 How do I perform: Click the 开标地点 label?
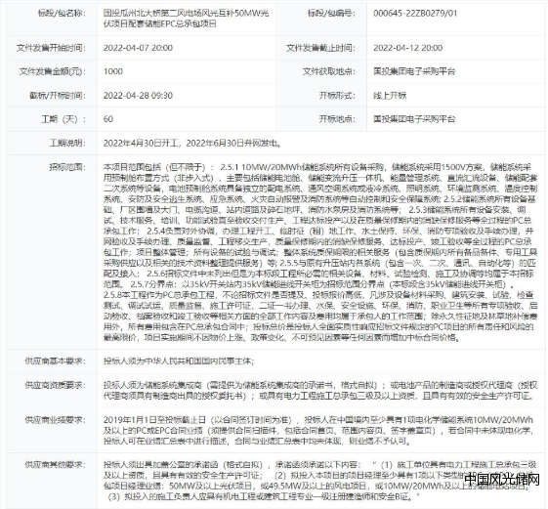pyautogui.click(x=337, y=119)
